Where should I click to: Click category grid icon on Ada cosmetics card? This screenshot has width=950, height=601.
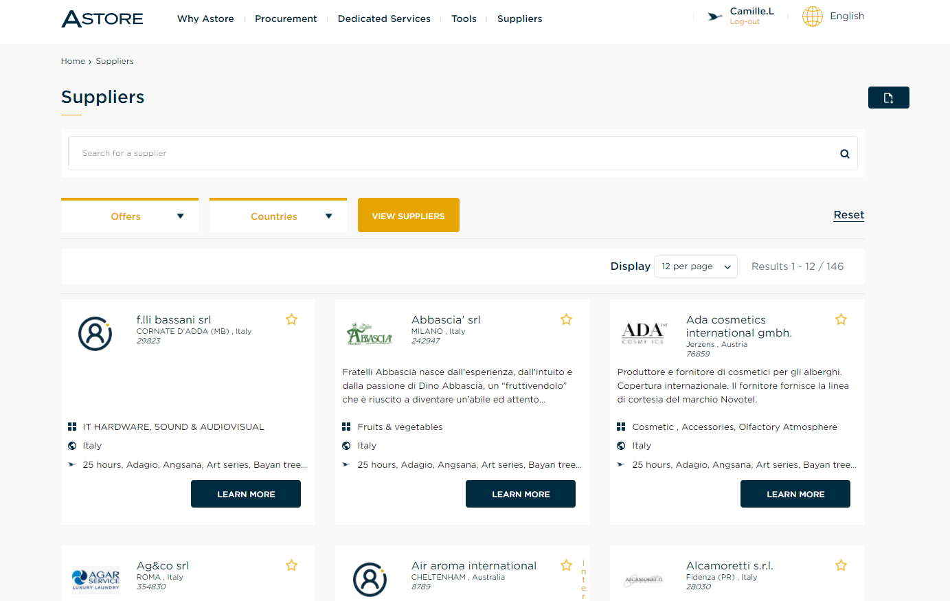click(x=621, y=427)
